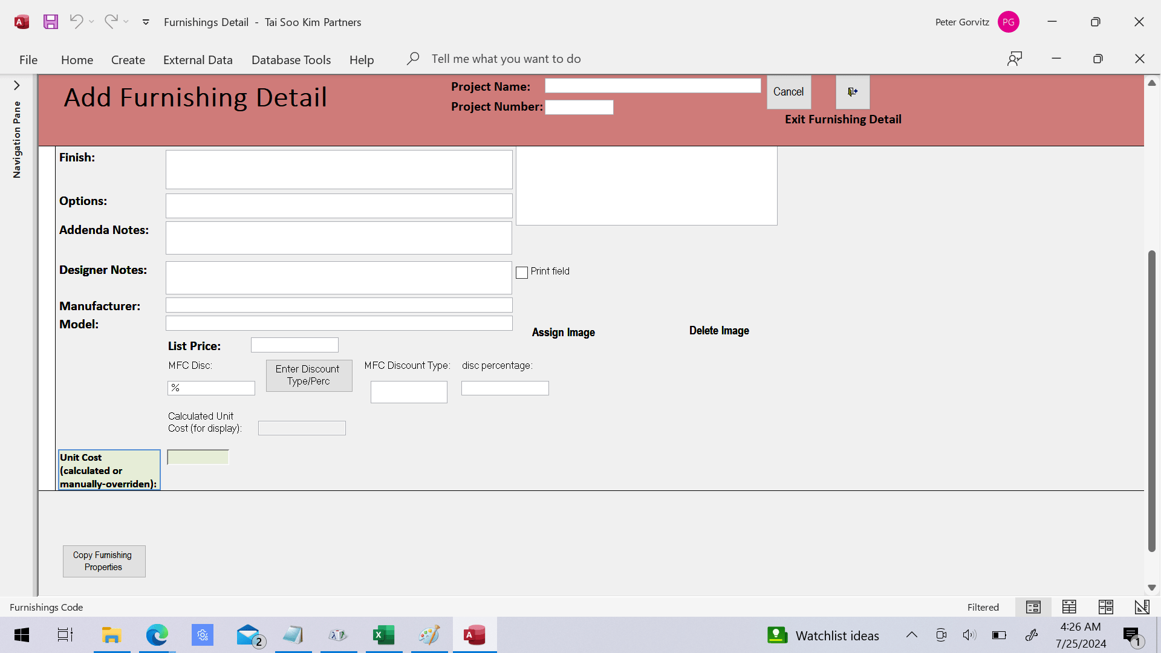Click the Save icon in title bar
This screenshot has width=1161, height=653.
[51, 22]
